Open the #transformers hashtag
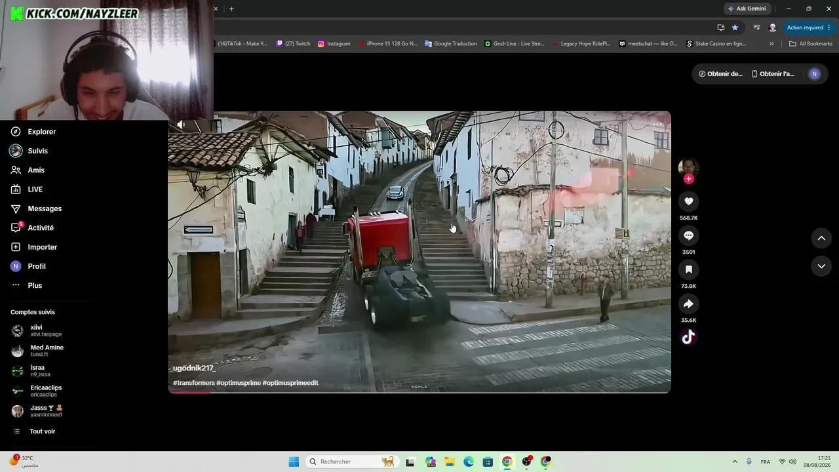This screenshot has height=472, width=839. (x=194, y=383)
